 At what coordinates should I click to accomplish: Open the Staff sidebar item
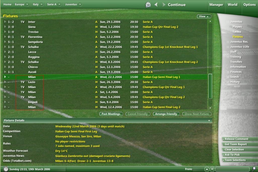233,52
